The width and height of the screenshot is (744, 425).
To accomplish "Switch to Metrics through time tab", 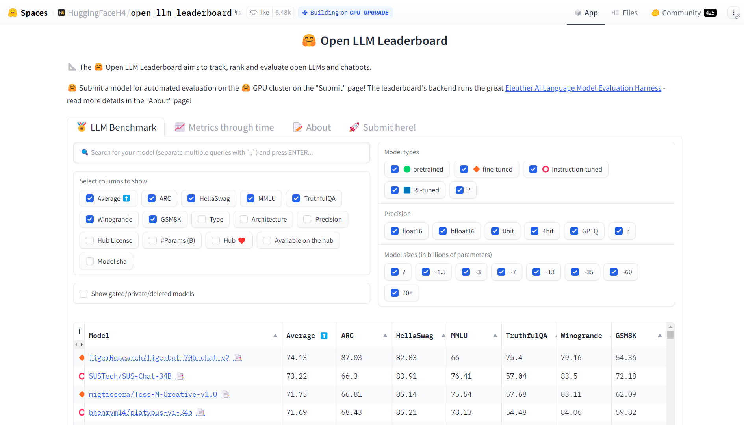I will (x=224, y=128).
